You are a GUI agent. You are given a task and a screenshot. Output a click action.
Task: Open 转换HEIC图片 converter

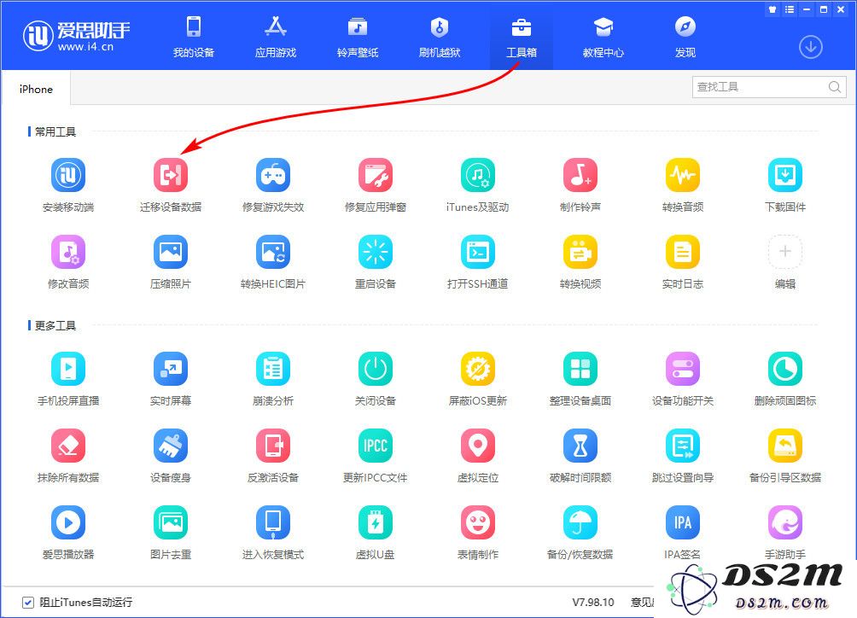point(273,252)
